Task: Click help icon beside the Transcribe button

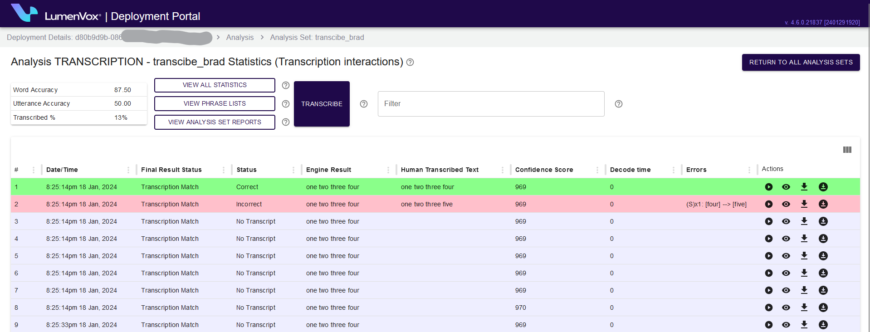Action: point(364,104)
